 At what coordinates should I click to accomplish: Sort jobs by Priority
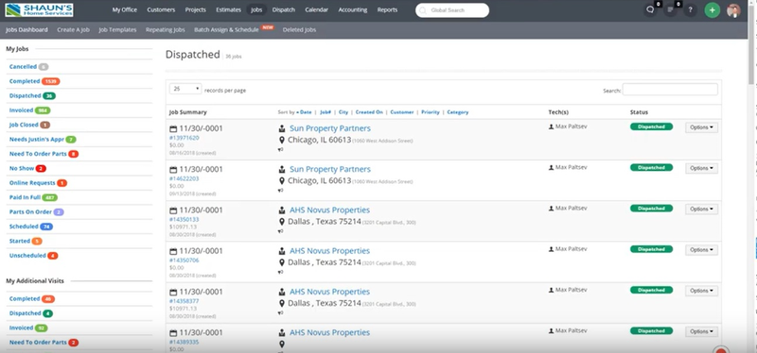point(431,112)
